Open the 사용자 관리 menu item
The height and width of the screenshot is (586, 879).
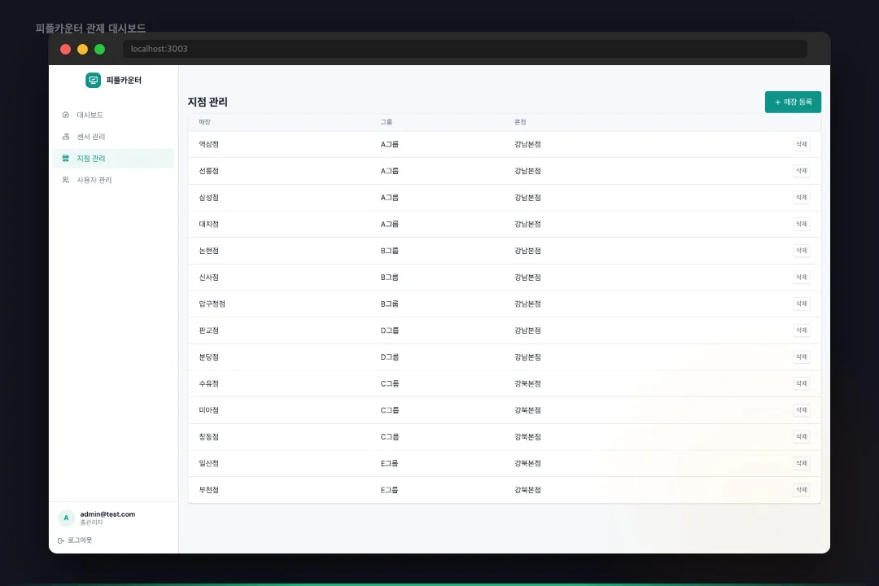coord(113,180)
